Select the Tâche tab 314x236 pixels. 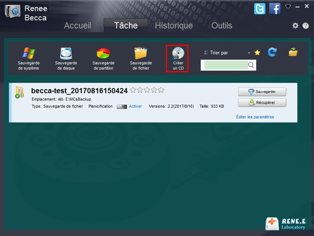[126, 26]
